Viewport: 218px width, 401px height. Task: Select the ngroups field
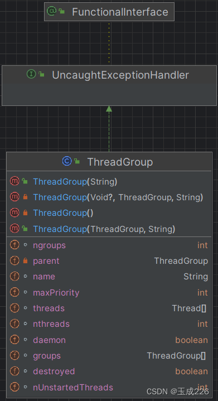pos(109,245)
